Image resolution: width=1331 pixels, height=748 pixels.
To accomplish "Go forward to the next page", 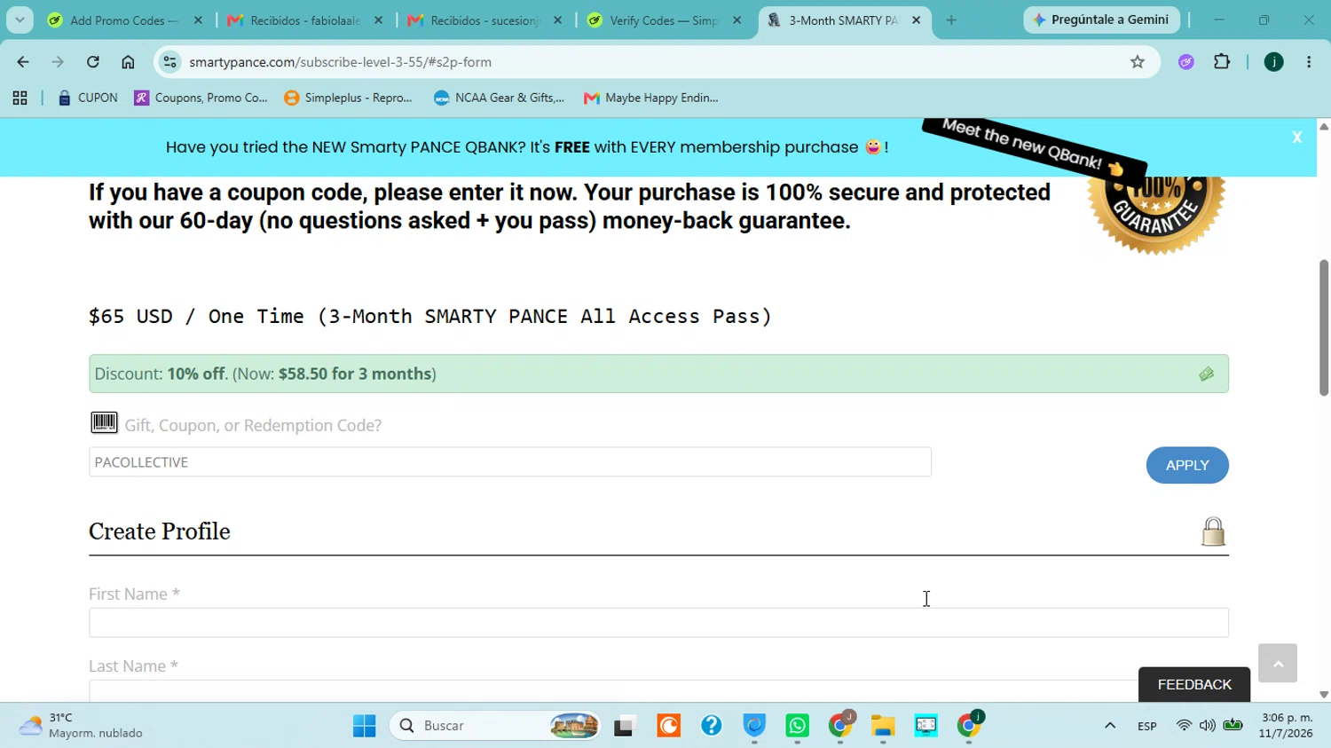I will [58, 62].
